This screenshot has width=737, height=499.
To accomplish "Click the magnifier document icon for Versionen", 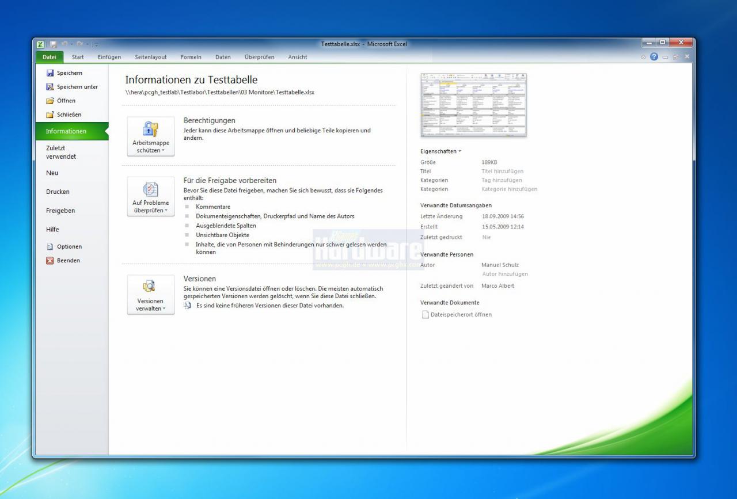I will click(x=150, y=287).
